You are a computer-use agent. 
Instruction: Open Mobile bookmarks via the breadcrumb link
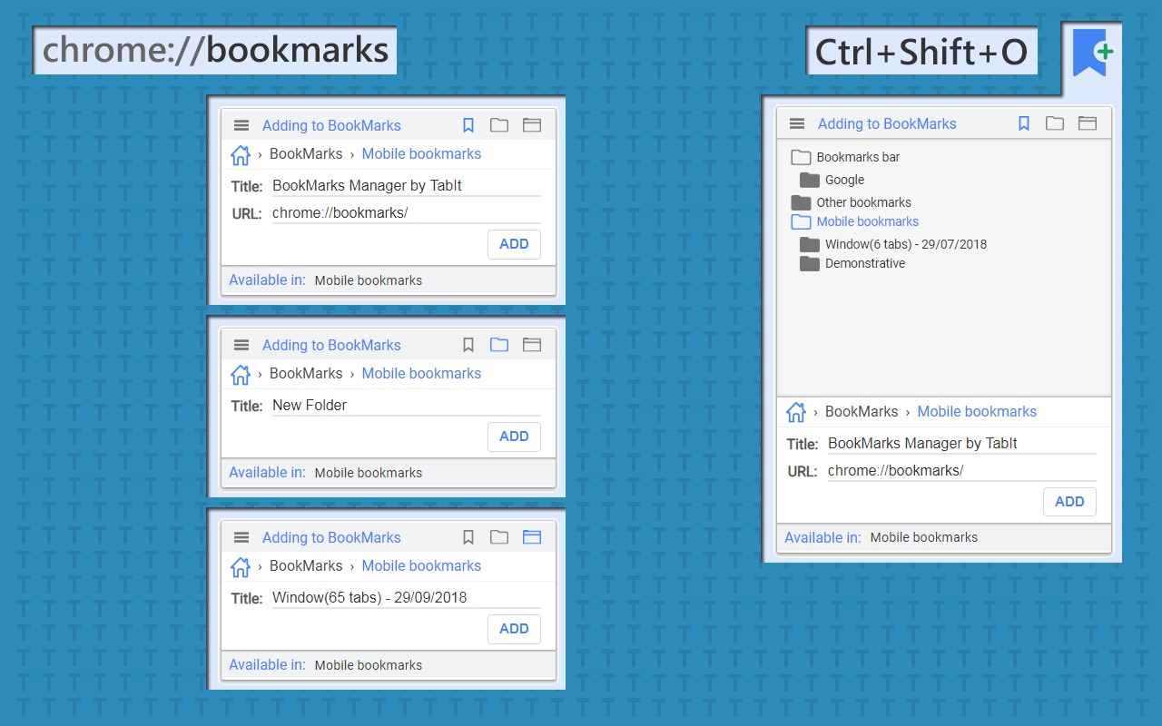[421, 153]
